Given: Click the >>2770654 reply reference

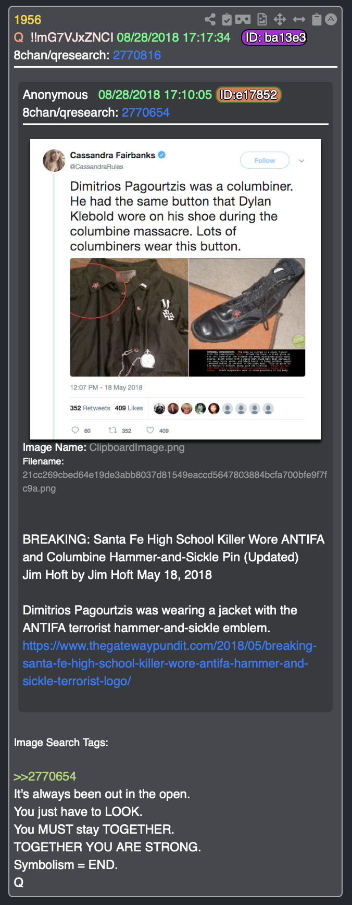Looking at the screenshot, I should click(45, 776).
